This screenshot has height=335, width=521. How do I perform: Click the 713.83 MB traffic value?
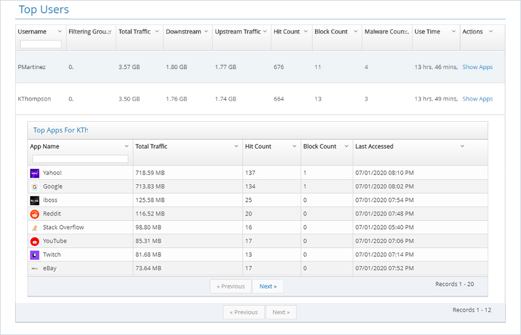tap(150, 187)
